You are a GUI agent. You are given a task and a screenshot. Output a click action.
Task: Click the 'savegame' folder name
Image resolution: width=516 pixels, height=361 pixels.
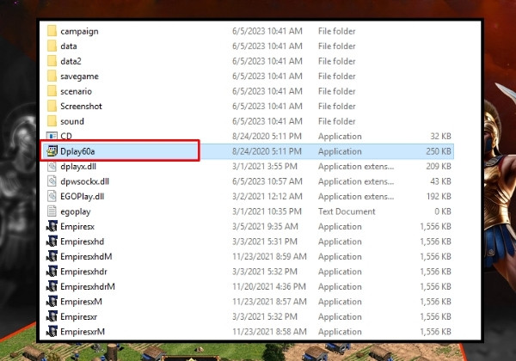pos(79,76)
